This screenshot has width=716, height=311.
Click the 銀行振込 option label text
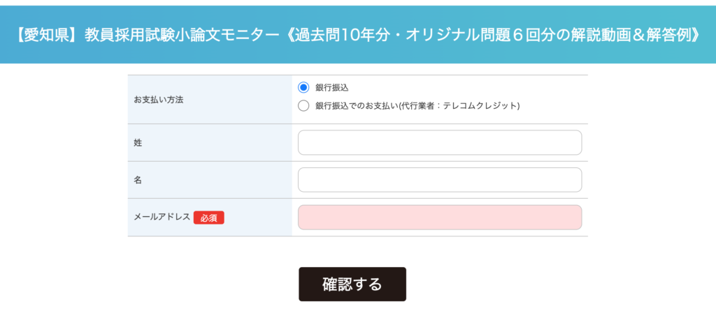tap(332, 88)
